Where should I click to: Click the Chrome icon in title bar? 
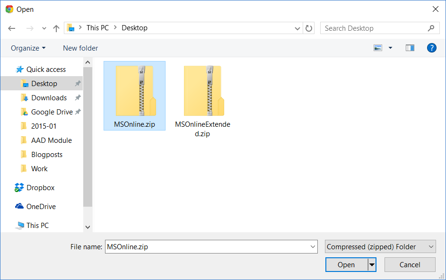pyautogui.click(x=9, y=9)
